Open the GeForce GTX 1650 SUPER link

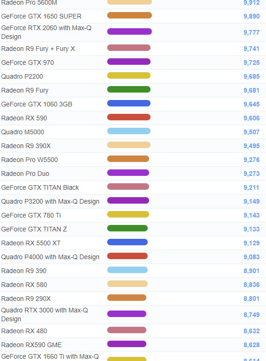pyautogui.click(x=42, y=16)
